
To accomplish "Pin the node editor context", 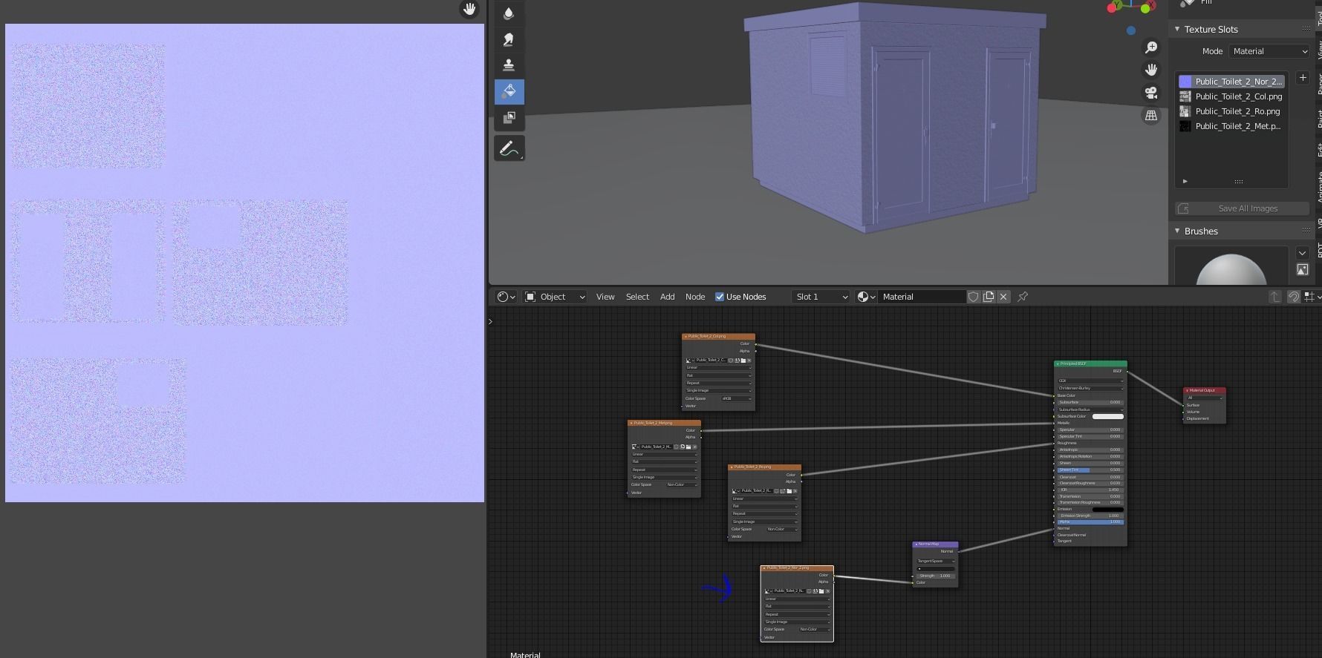I will point(1023,297).
